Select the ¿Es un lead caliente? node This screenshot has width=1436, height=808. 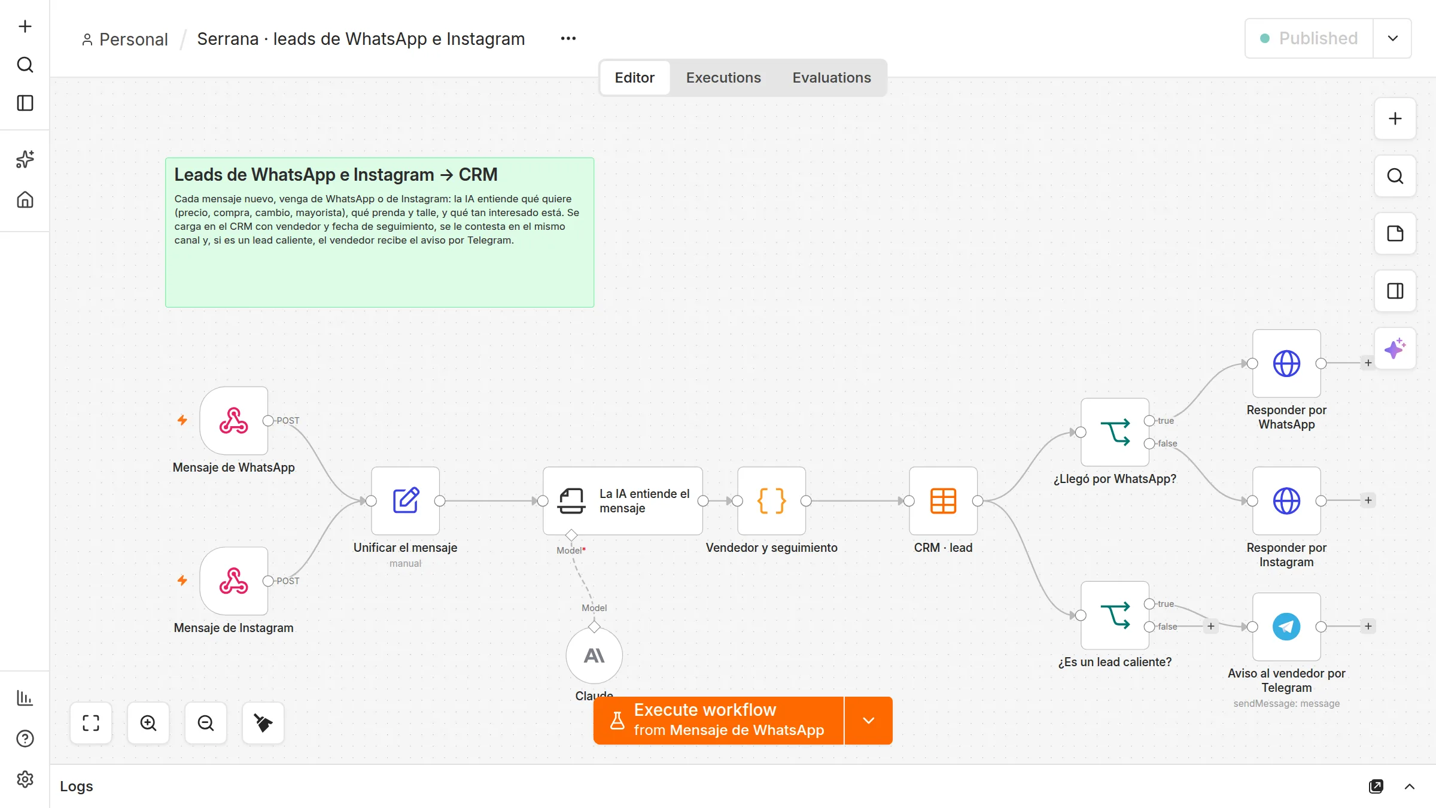tap(1115, 615)
